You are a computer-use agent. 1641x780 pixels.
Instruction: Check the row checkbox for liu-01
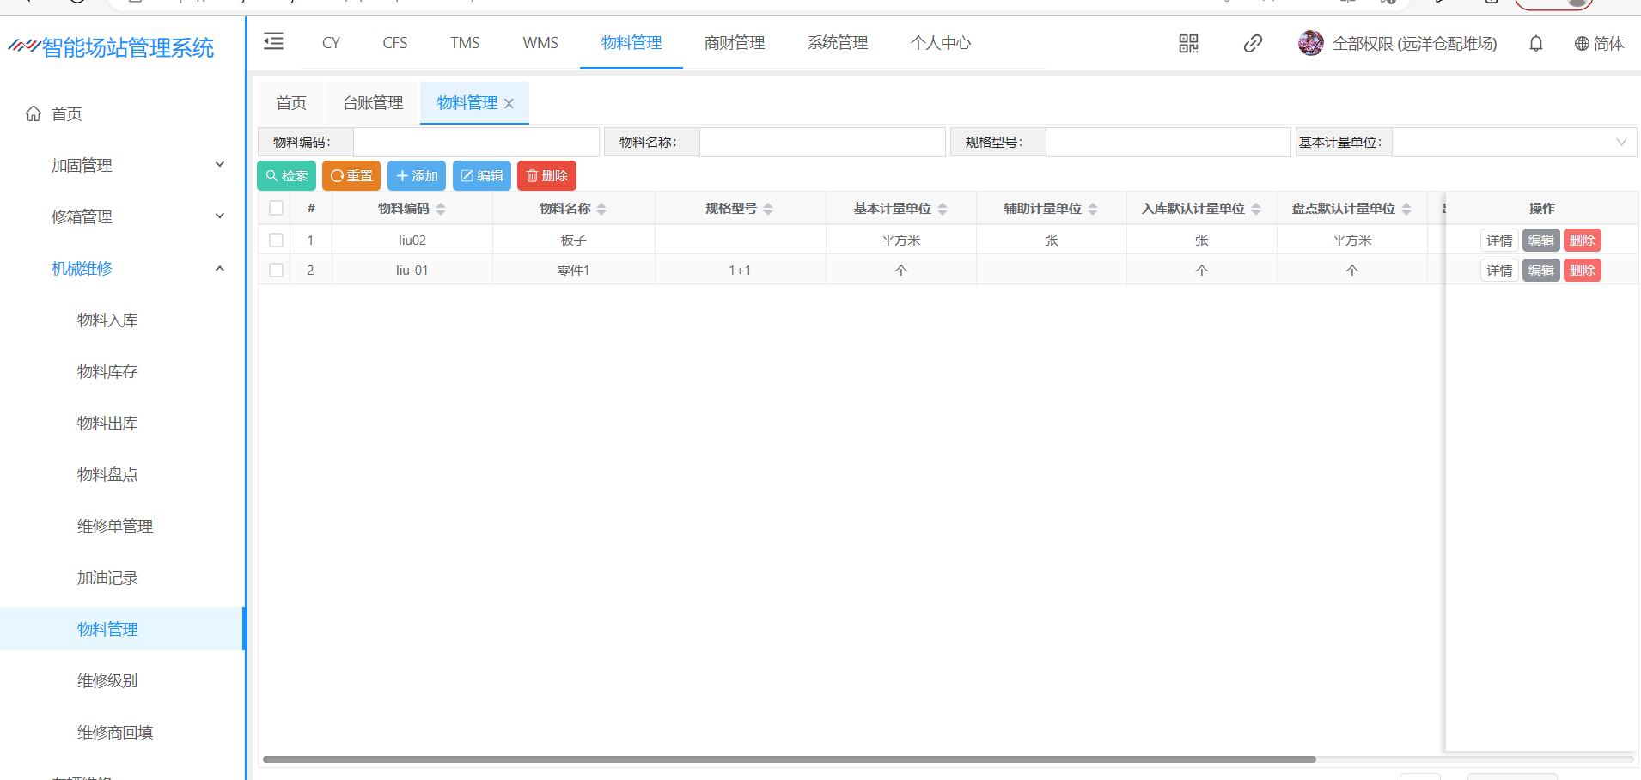[276, 271]
